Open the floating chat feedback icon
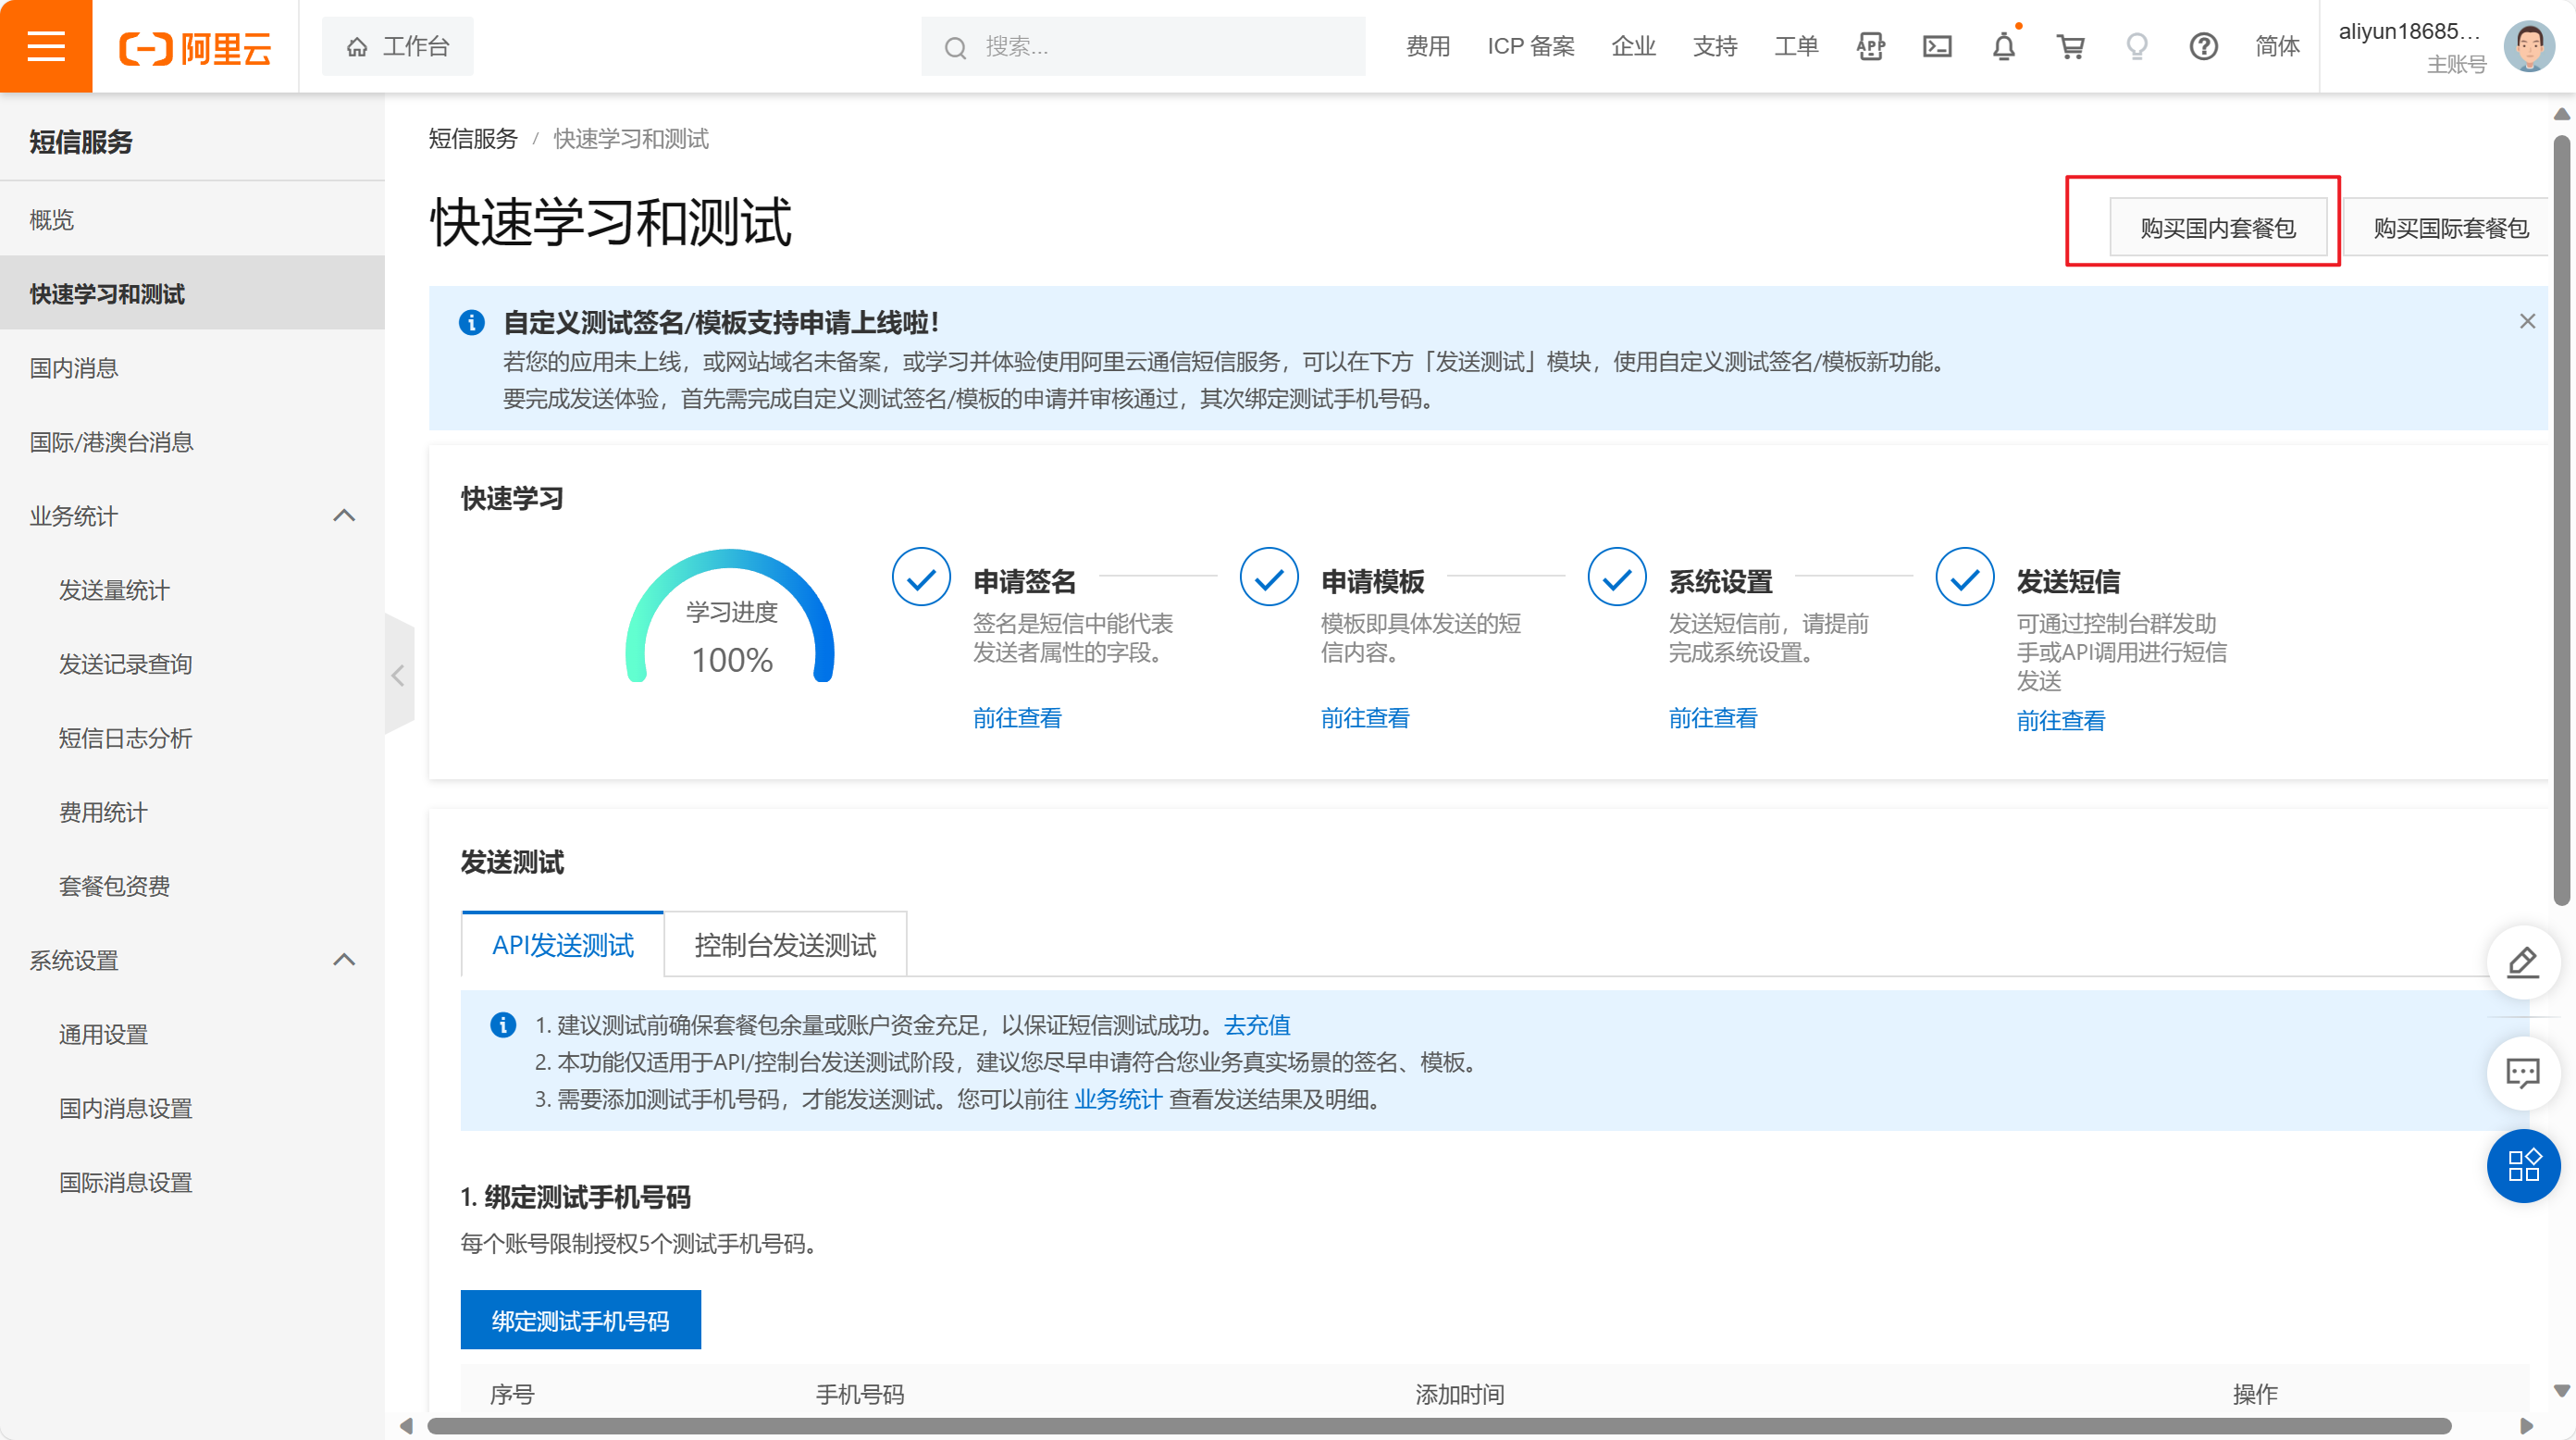2576x1440 pixels. [x=2523, y=1074]
